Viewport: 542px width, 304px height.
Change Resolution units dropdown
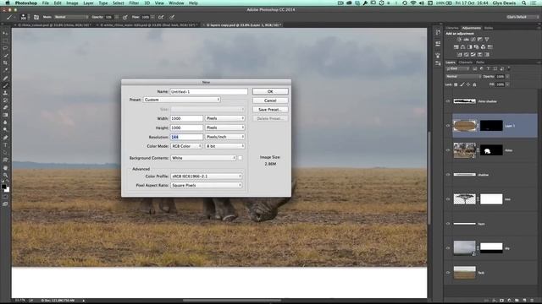[225, 137]
